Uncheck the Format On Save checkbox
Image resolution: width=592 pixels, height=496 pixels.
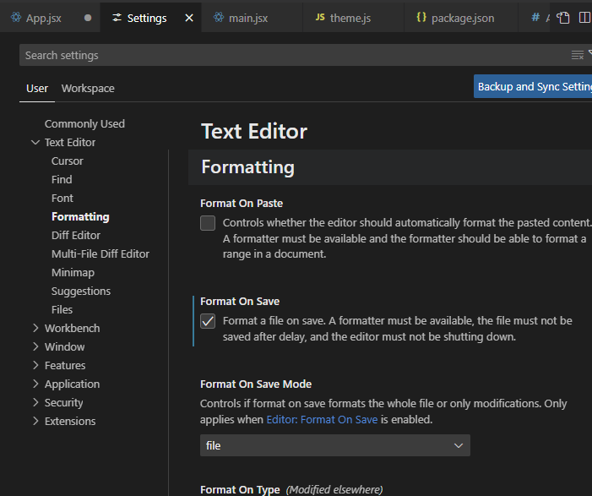[208, 321]
